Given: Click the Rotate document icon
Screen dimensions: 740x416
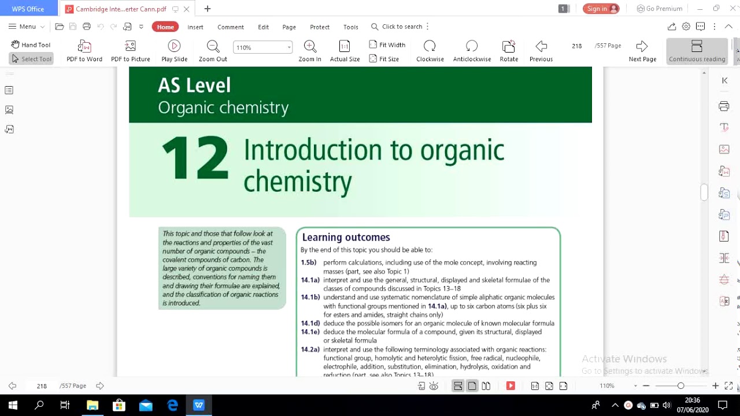Looking at the screenshot, I should point(509,46).
